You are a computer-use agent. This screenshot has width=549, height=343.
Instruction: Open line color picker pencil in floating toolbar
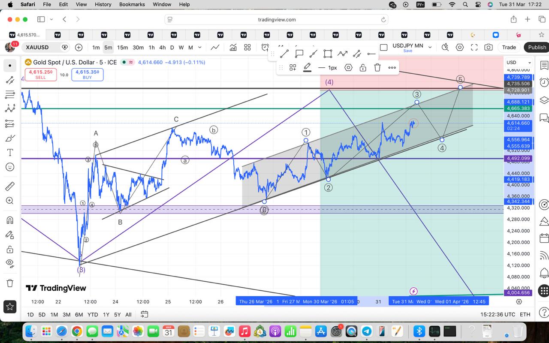click(307, 67)
